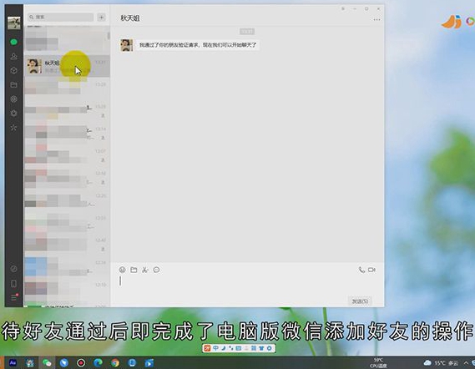This screenshot has width=475, height=369.
Task: Click the chat list scrollbar thumb
Action: [x=109, y=36]
